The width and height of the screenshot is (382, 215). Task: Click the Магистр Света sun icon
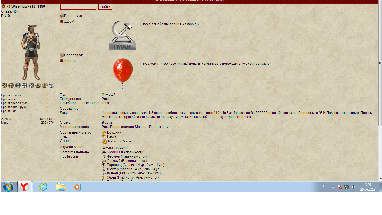pos(105,142)
